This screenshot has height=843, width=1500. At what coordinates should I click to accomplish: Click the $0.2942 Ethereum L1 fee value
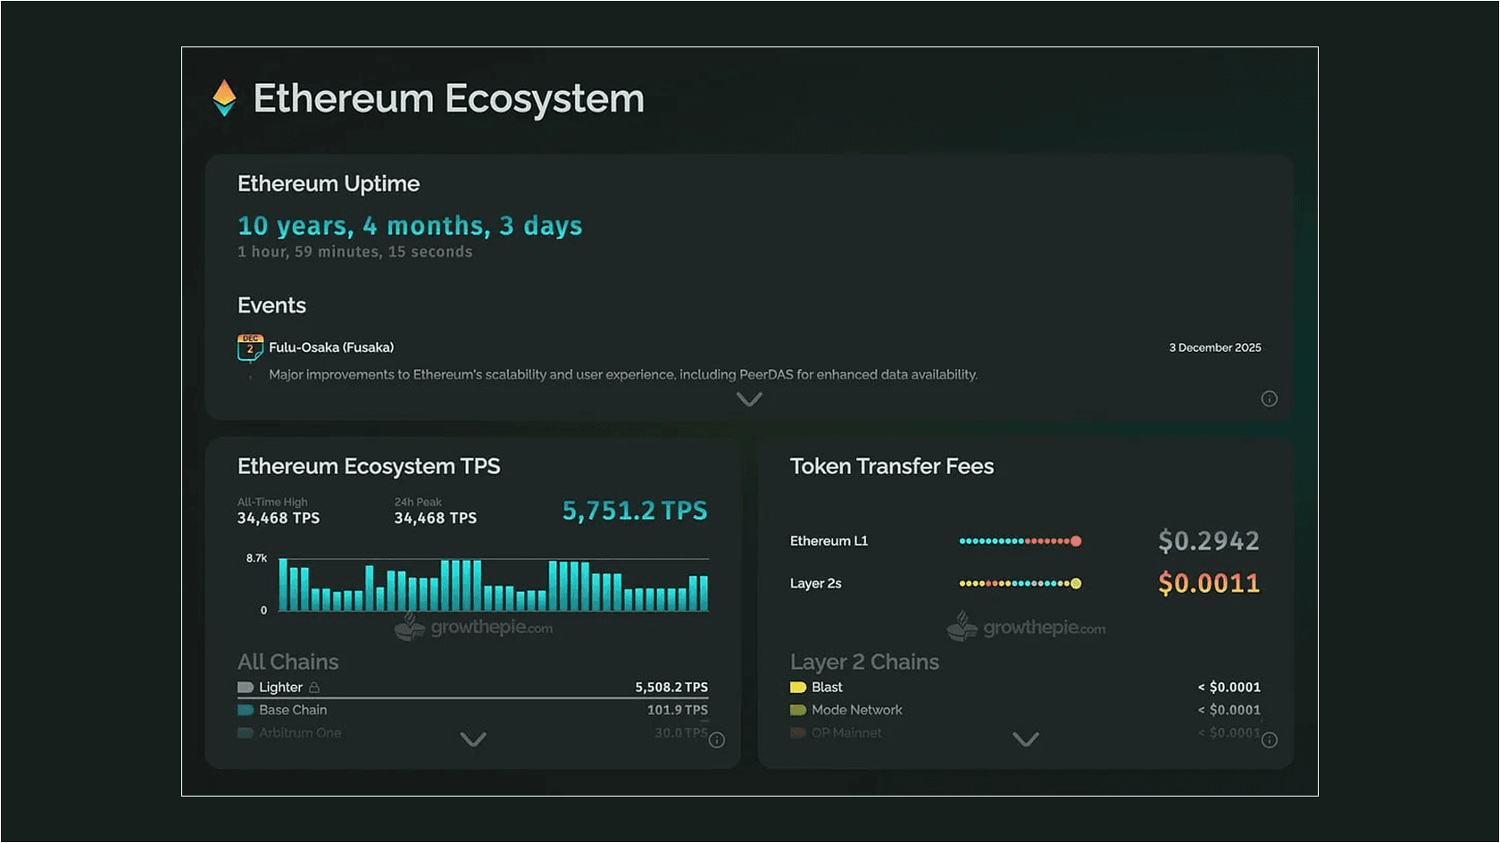pyautogui.click(x=1209, y=541)
